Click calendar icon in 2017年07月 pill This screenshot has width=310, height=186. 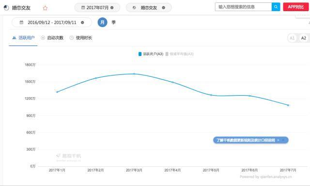pyautogui.click(x=83, y=8)
